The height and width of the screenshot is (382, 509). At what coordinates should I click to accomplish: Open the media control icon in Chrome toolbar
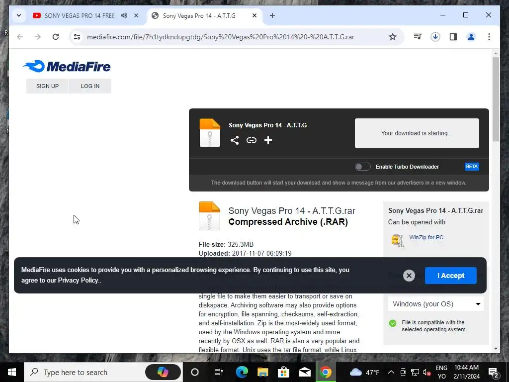point(418,37)
